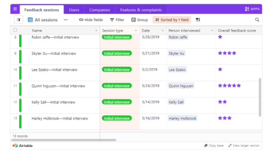Click the Copy base link
Image resolution: width=274 pixels, height=158 pixels.
tap(214, 145)
